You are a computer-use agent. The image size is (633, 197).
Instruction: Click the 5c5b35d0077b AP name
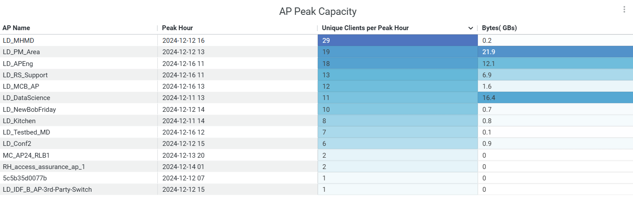(25, 178)
